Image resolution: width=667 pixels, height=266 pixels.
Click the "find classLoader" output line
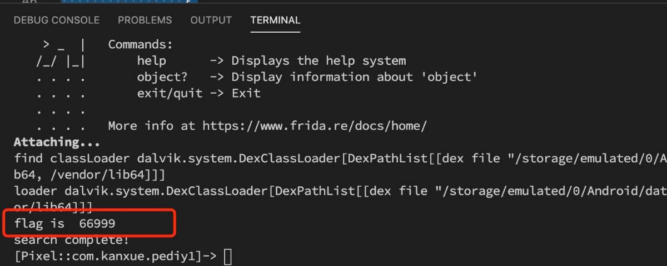click(x=340, y=158)
